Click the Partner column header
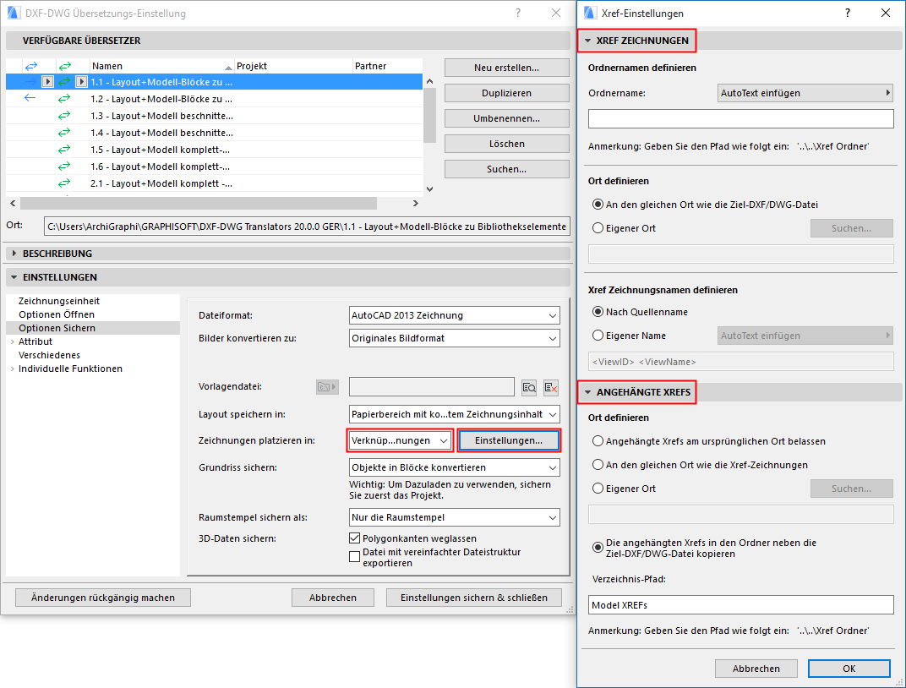Screen dimensions: 906x688 [388, 66]
